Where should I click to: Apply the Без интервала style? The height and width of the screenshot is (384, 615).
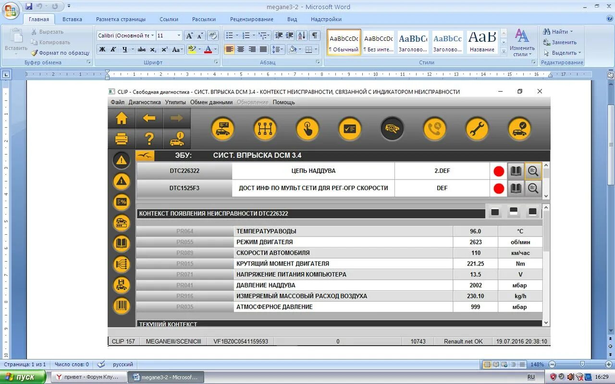click(379, 42)
